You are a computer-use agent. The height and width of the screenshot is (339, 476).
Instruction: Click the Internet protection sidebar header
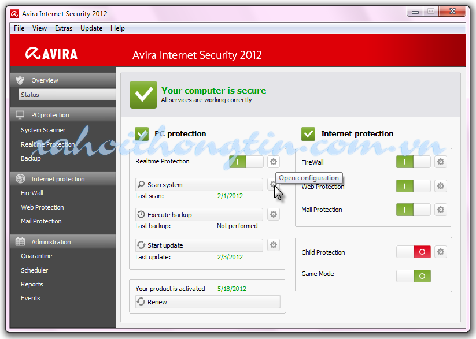point(62,178)
